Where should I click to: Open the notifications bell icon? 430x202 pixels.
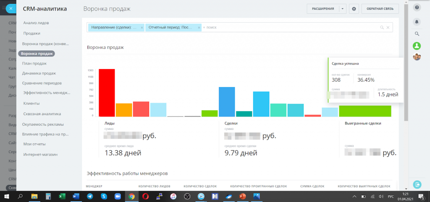(x=417, y=22)
